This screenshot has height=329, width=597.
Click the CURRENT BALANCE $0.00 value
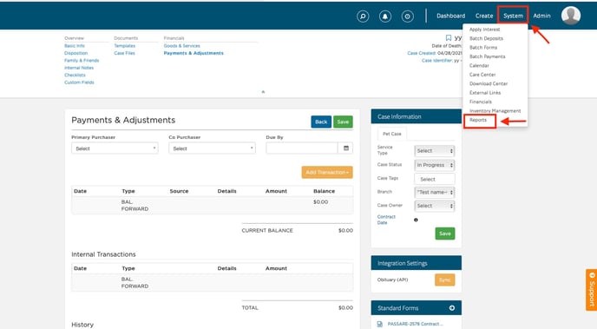coord(345,230)
